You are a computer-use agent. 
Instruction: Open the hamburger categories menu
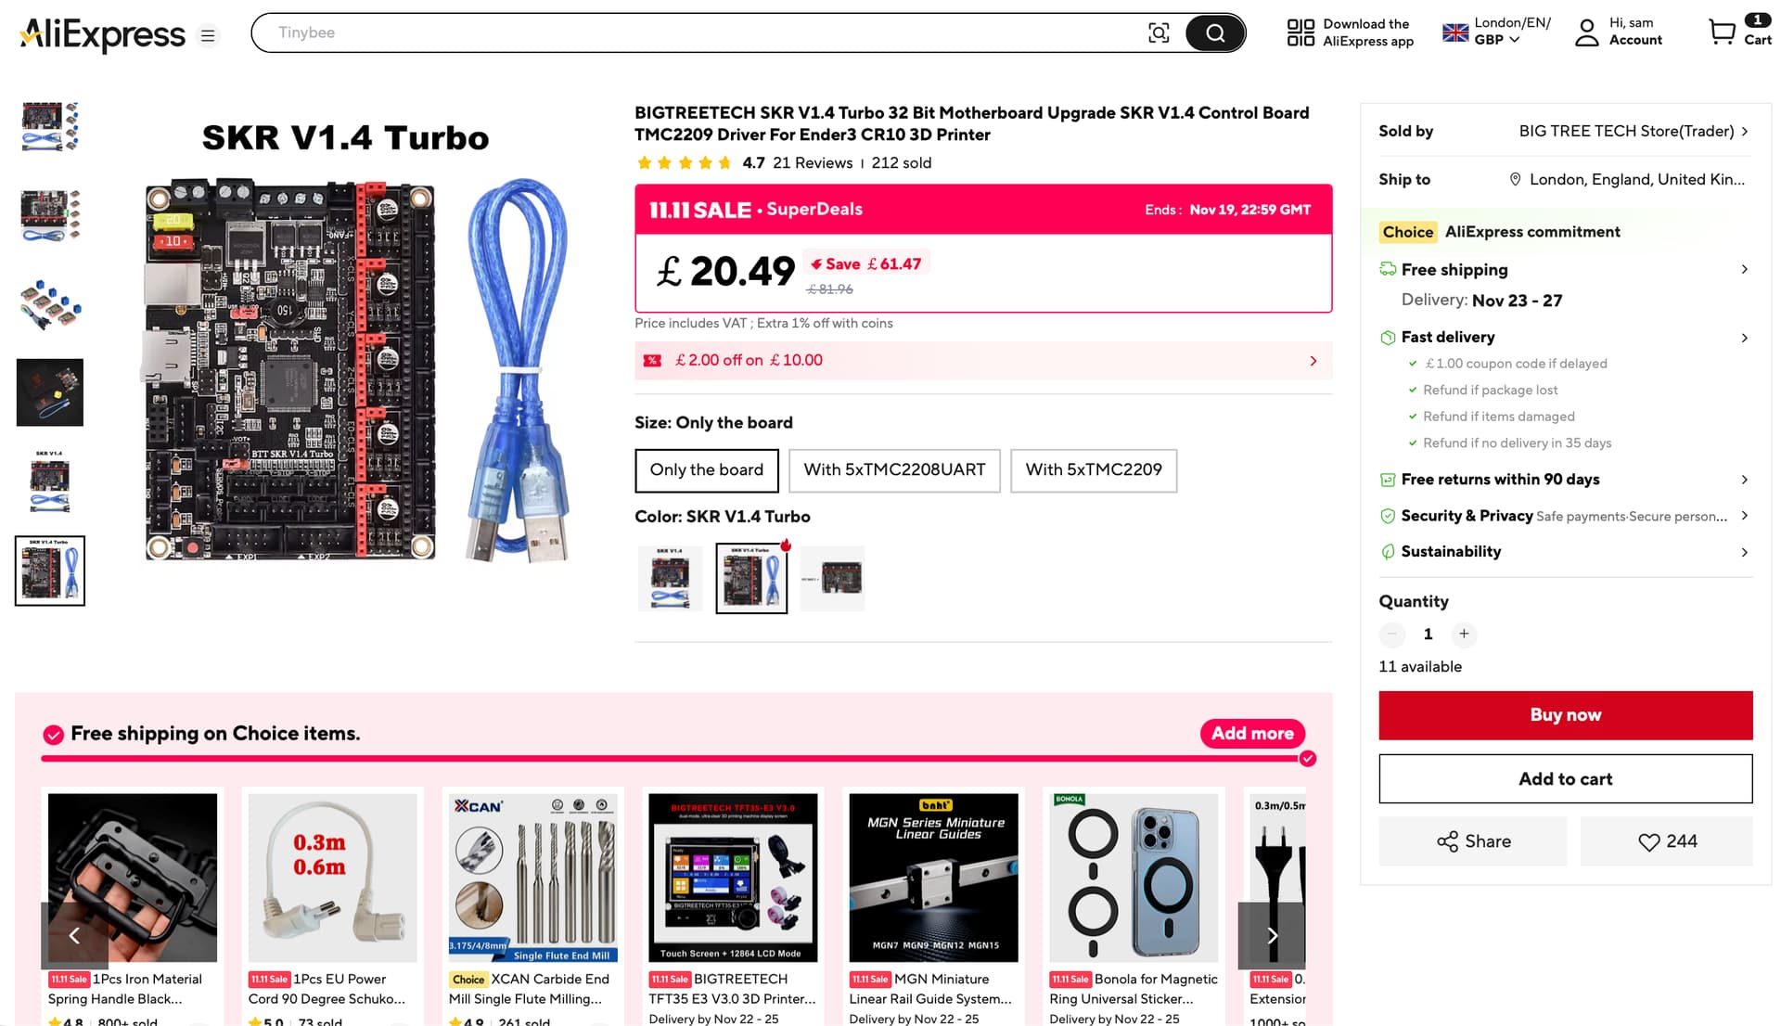(x=208, y=35)
